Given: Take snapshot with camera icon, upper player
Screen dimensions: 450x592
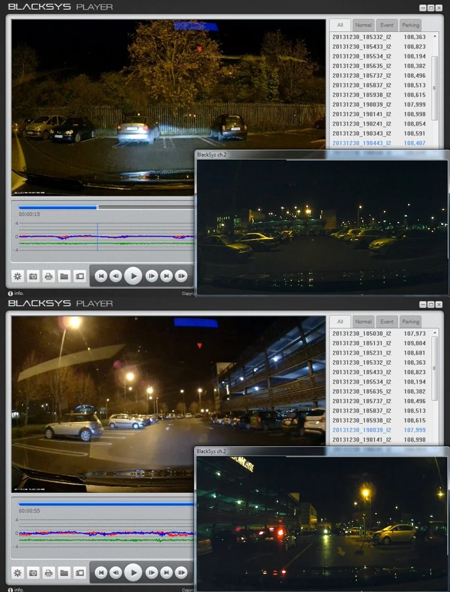Looking at the screenshot, I should coord(33,276).
